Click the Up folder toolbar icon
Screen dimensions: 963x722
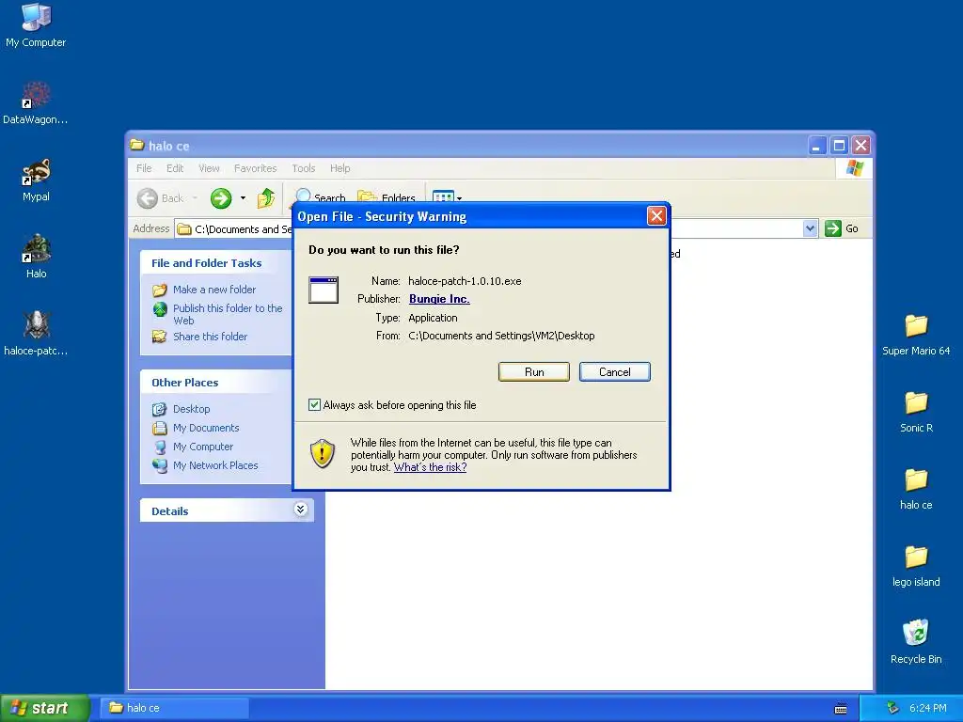pos(266,198)
